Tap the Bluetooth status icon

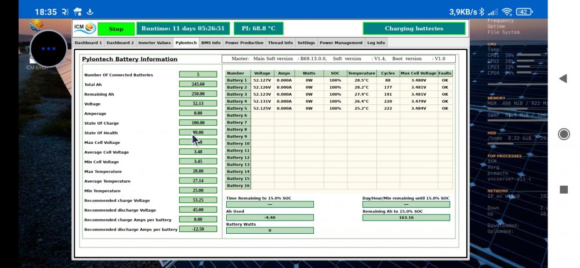click(481, 12)
